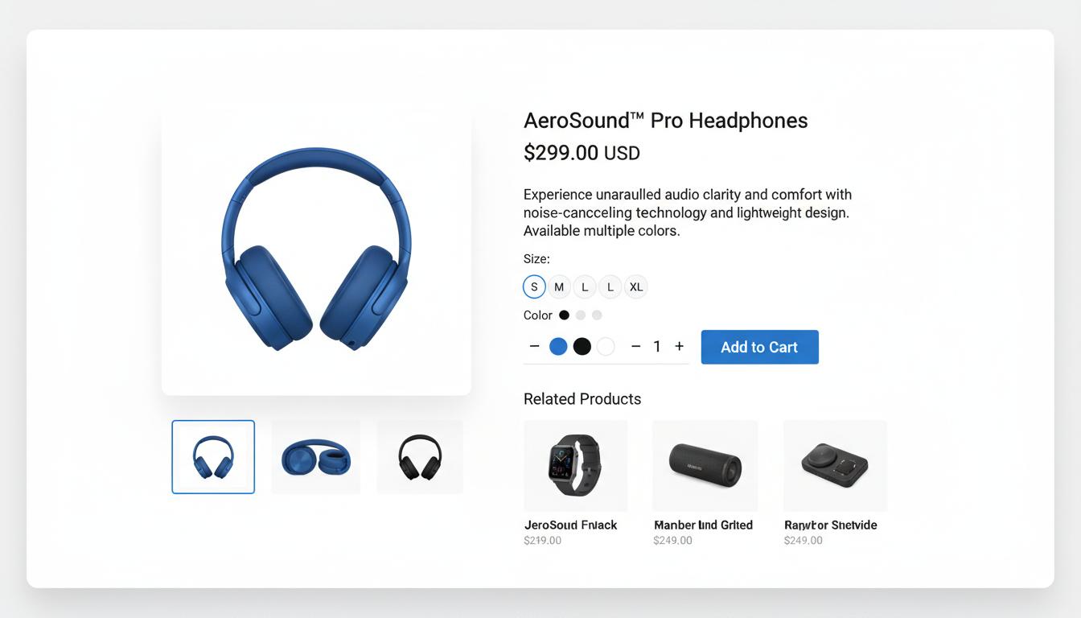Open smartwatch related product image

pyautogui.click(x=576, y=465)
